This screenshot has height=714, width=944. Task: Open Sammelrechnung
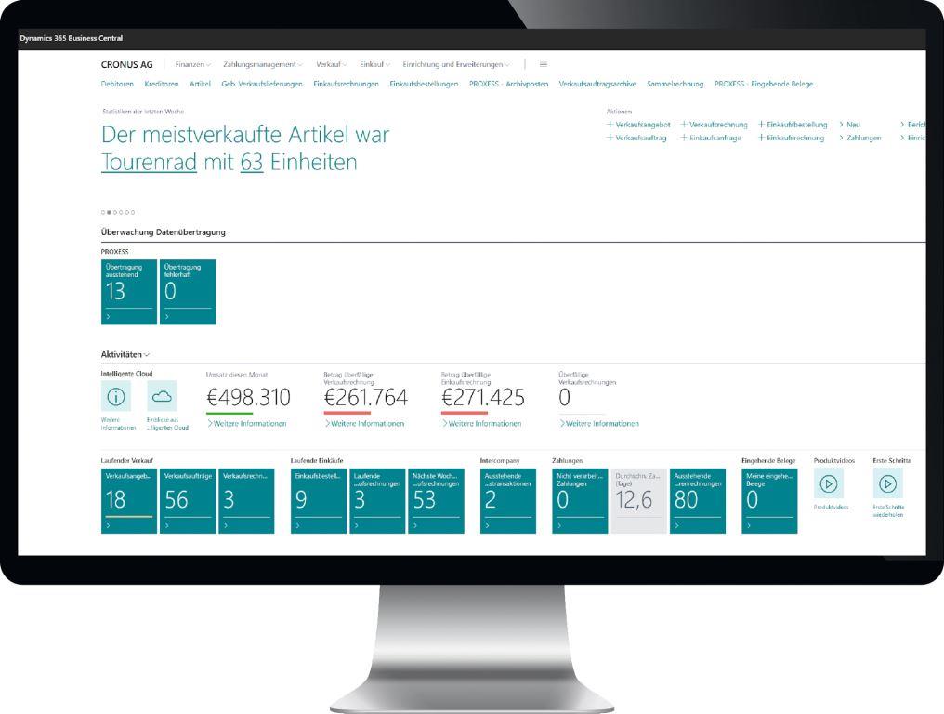pyautogui.click(x=675, y=84)
